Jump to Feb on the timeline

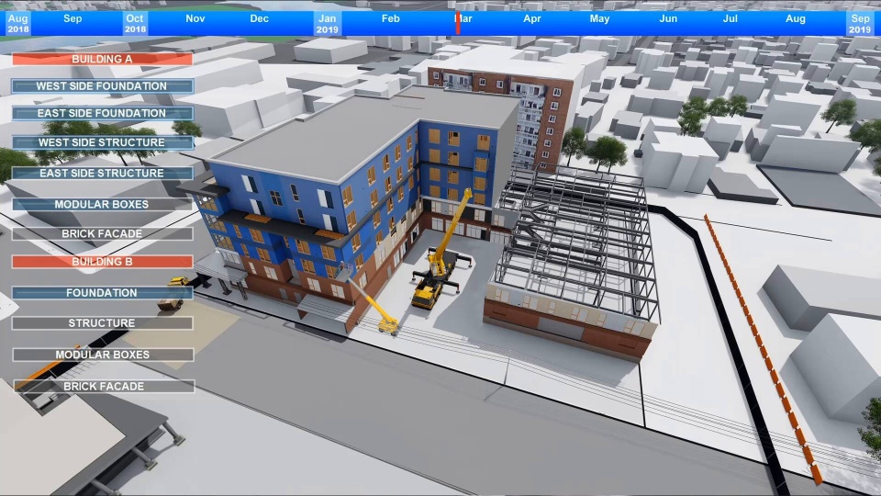[x=391, y=18]
